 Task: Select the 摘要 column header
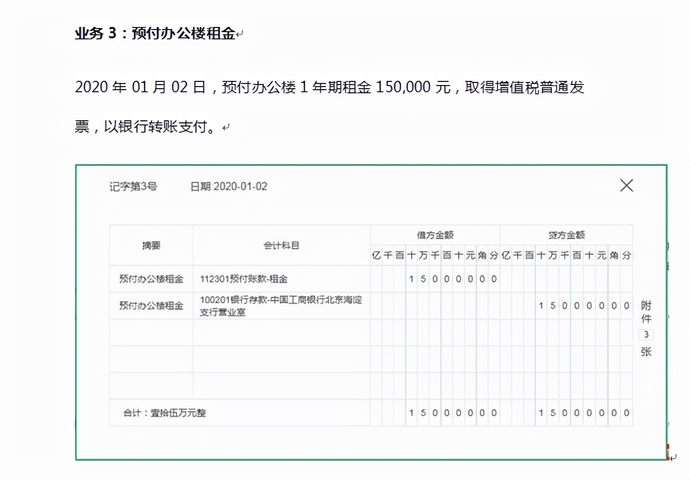pyautogui.click(x=150, y=245)
